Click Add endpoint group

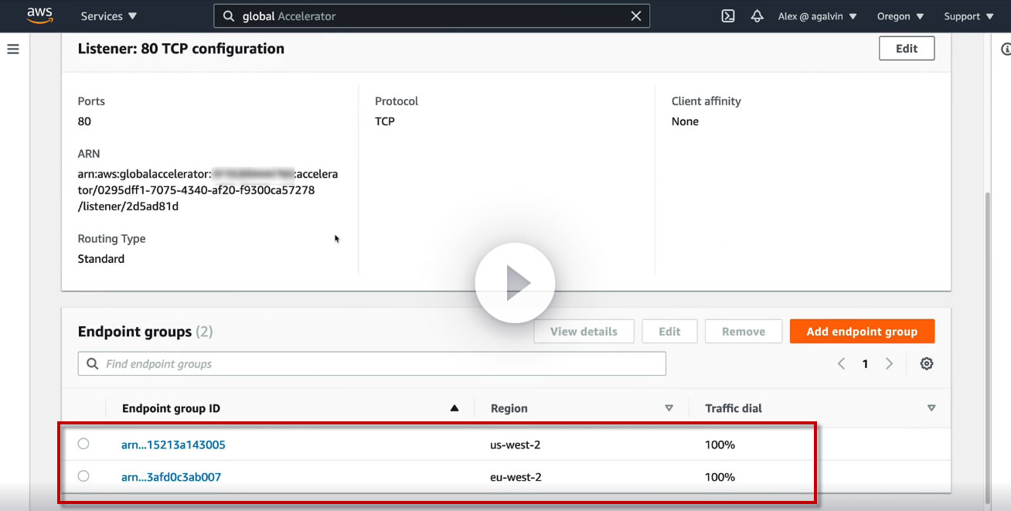(x=862, y=332)
